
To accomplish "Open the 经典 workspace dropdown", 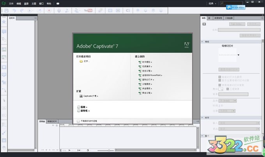I will [x=213, y=3].
